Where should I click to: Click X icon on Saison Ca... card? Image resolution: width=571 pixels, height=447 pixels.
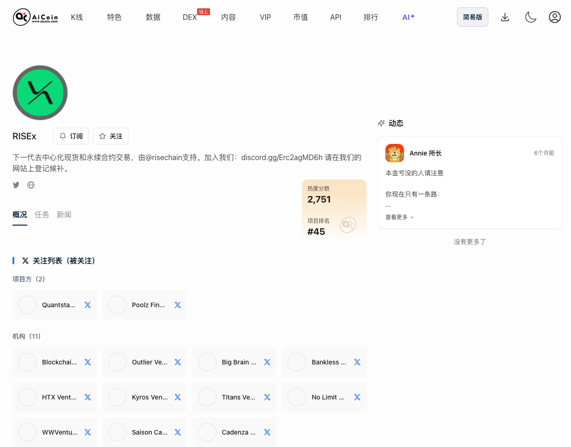point(178,432)
